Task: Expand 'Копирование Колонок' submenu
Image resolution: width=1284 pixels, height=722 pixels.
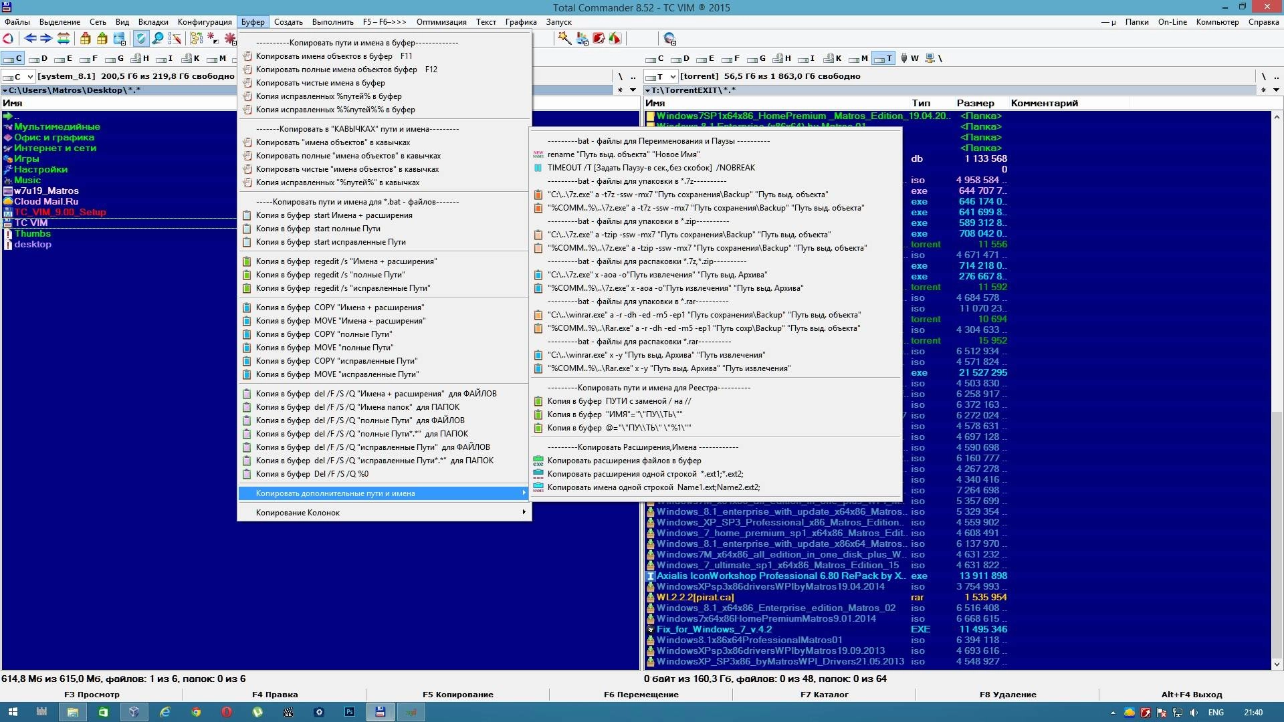Action: click(385, 513)
